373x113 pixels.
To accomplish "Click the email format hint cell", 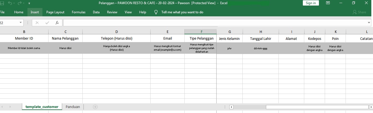I will (x=168, y=48).
